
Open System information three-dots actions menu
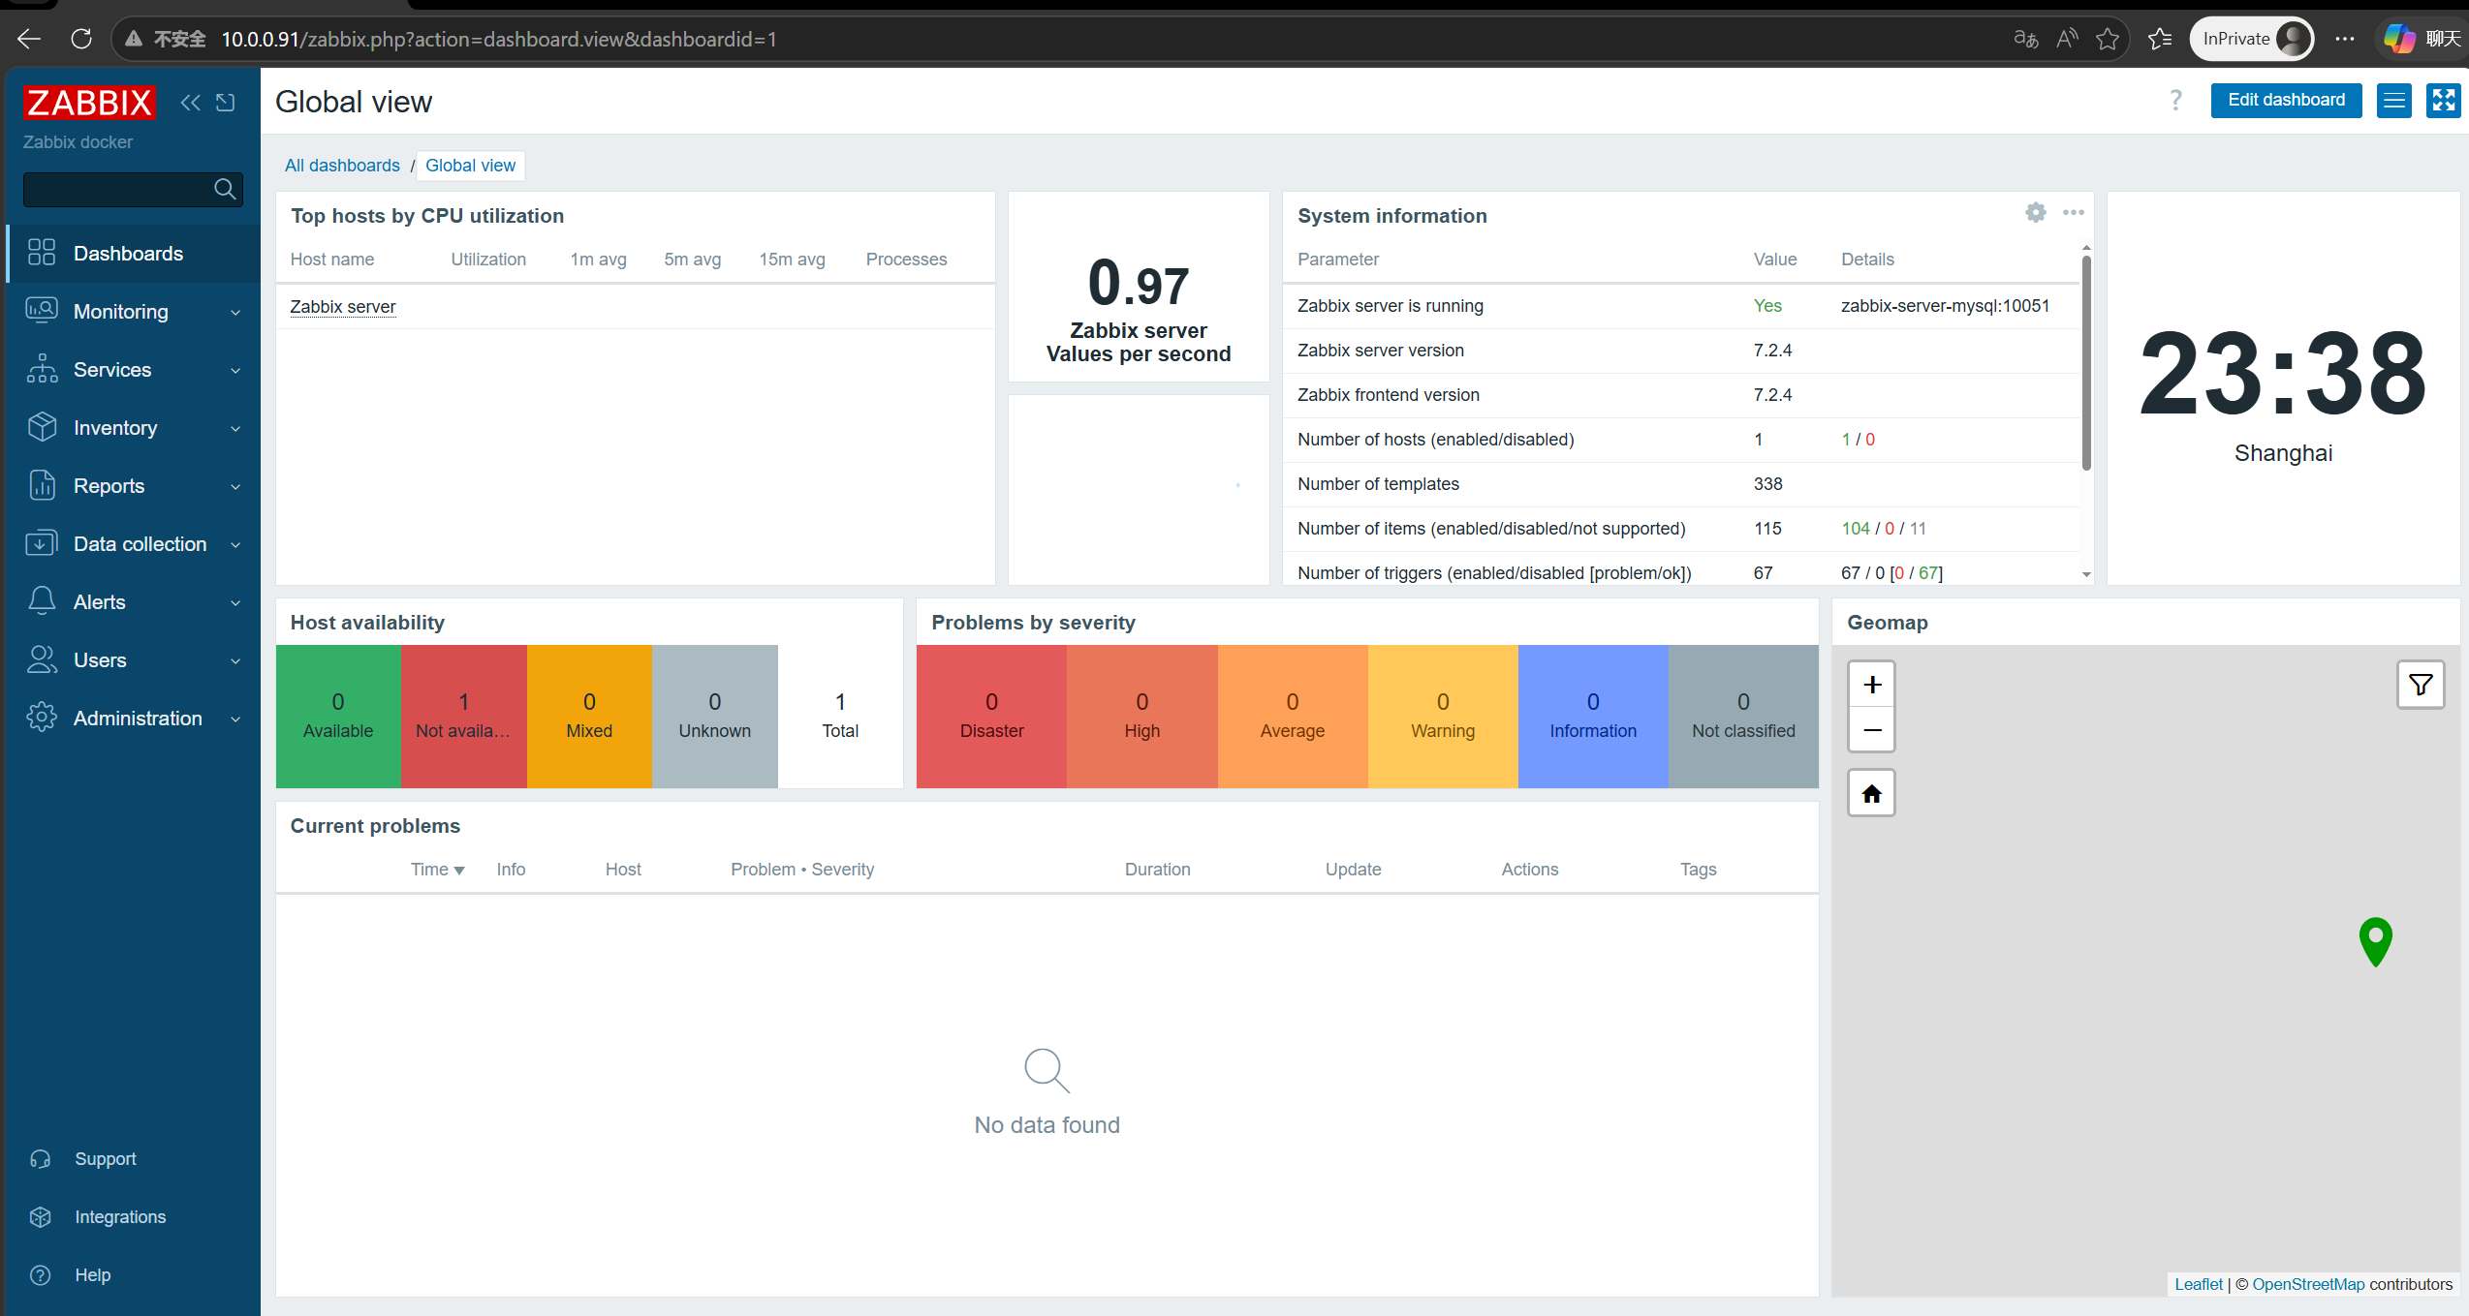click(x=2073, y=212)
